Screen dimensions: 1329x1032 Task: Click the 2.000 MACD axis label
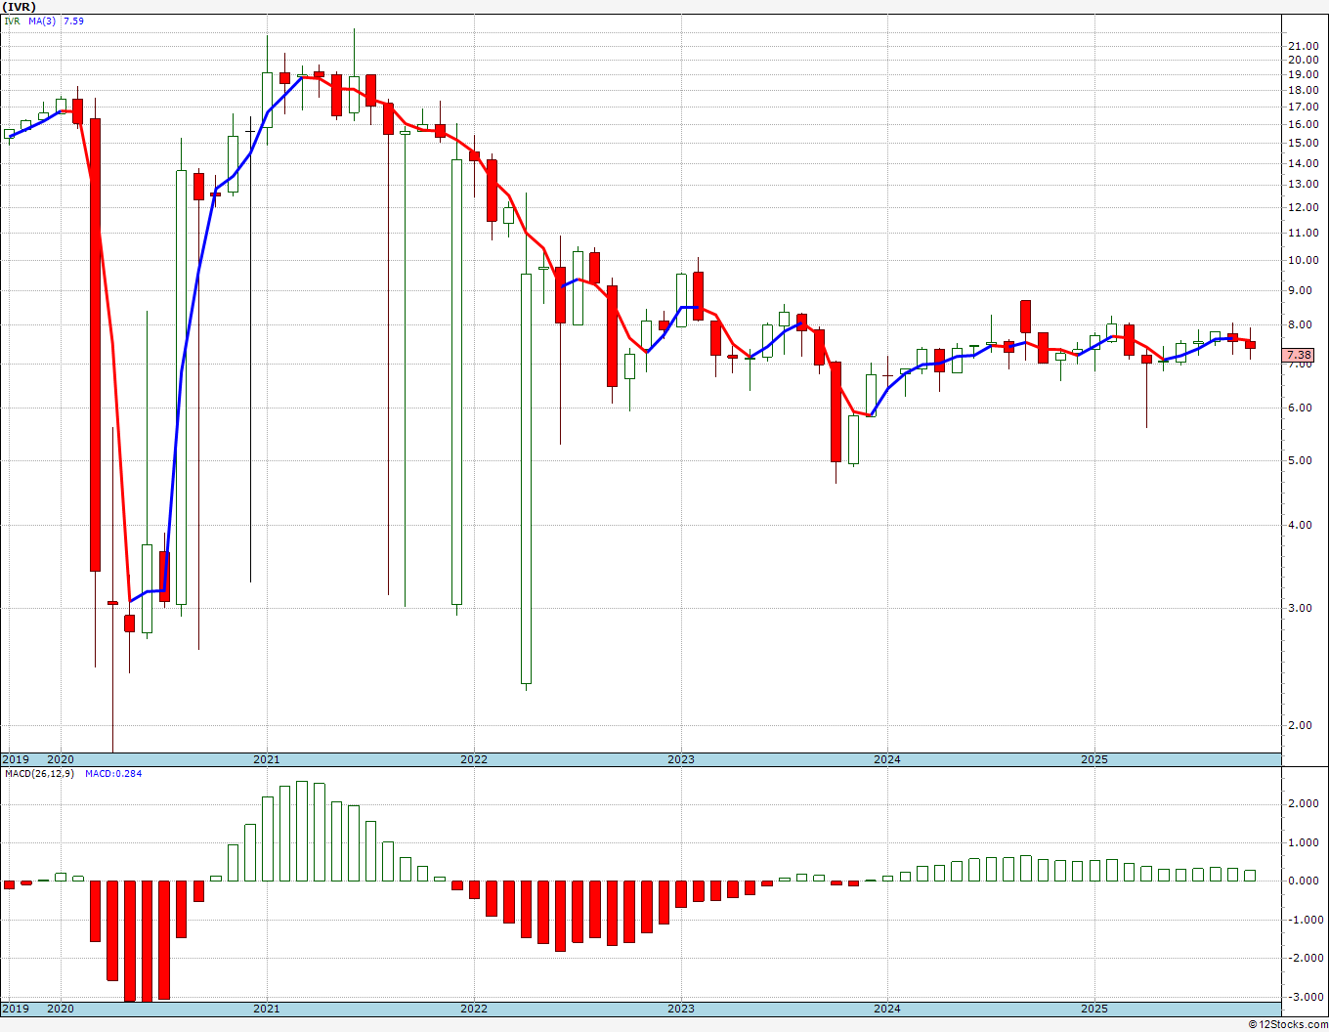click(x=1305, y=803)
